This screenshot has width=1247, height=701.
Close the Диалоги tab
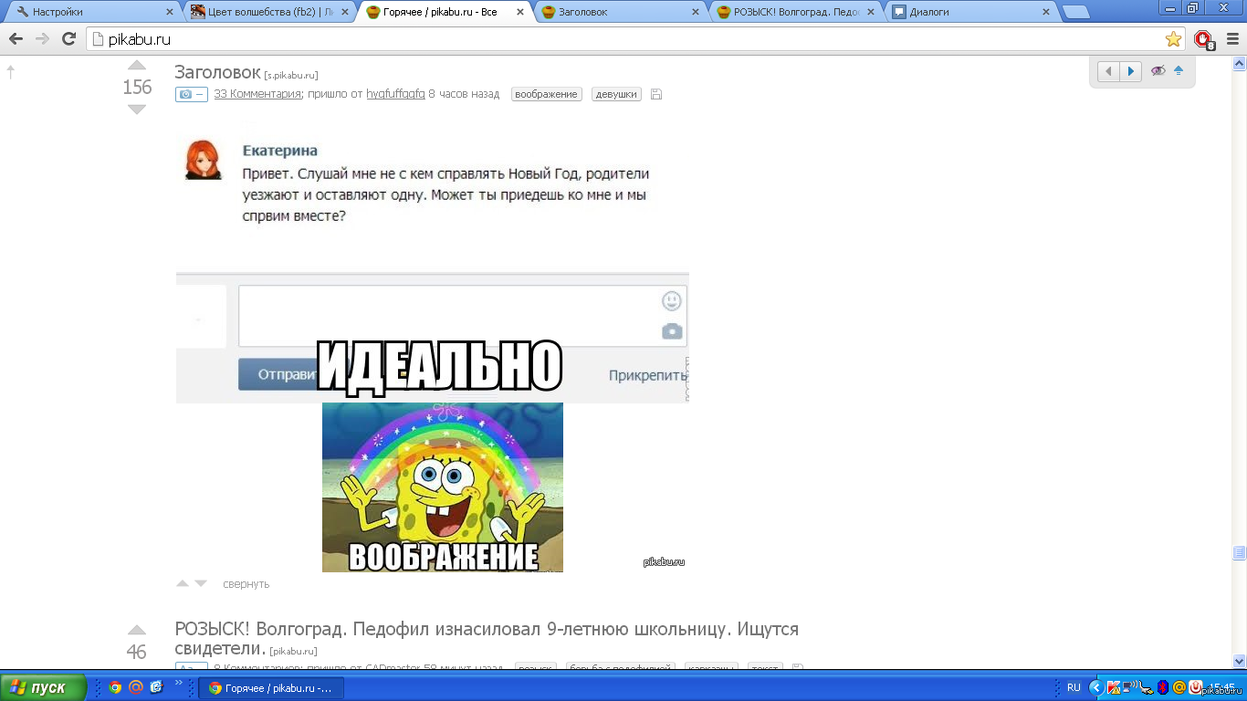click(x=1045, y=12)
